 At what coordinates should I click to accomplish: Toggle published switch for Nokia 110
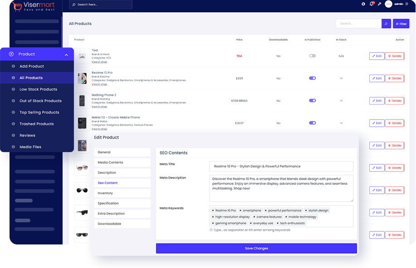pyautogui.click(x=312, y=123)
